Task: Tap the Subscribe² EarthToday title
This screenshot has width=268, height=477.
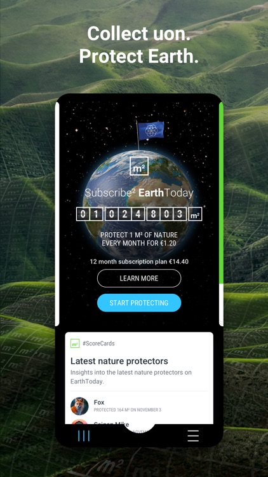Action: (x=139, y=193)
